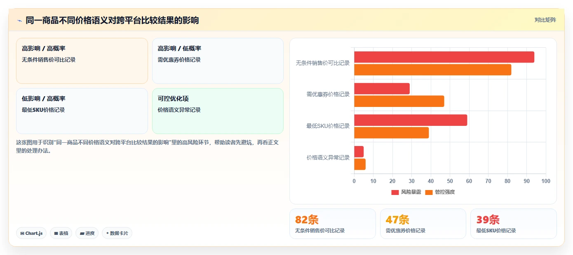Toggle the 风险暴露 legend red swatch
This screenshot has width=573, height=255.
pos(395,192)
